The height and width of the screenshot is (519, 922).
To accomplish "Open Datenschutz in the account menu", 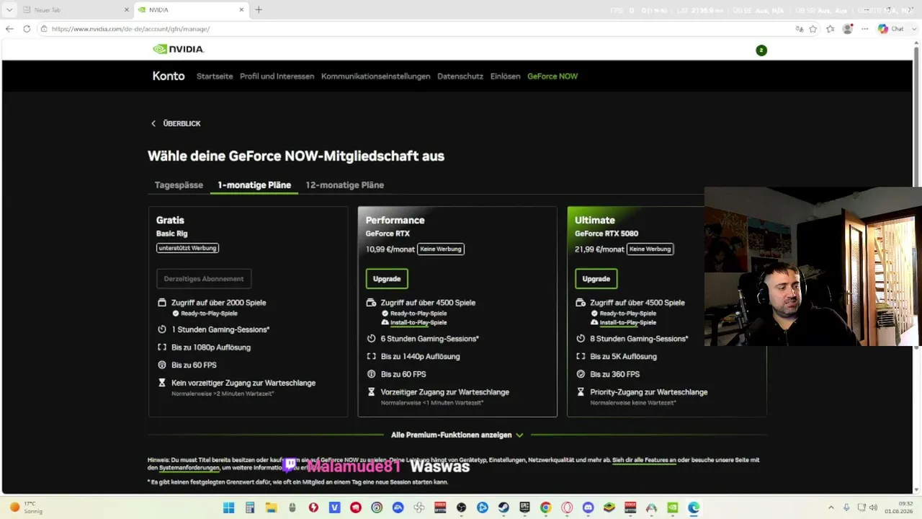I will 460,76.
